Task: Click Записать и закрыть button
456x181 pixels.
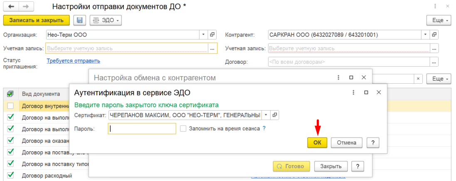Action: pyautogui.click(x=36, y=20)
